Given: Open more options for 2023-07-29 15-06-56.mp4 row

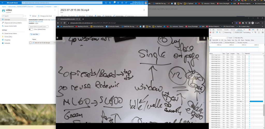Looking at the screenshot, I should coord(55,43).
